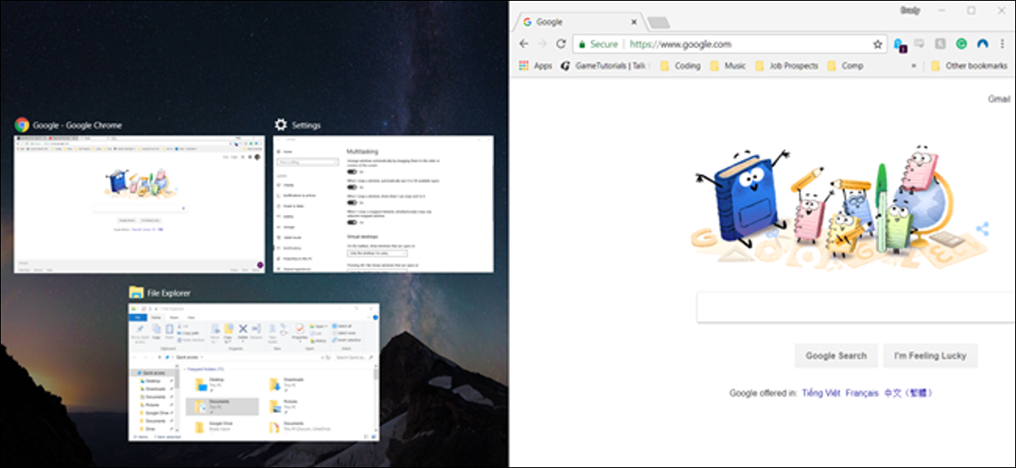Switch Google to 中文(繁體)

pos(909,393)
